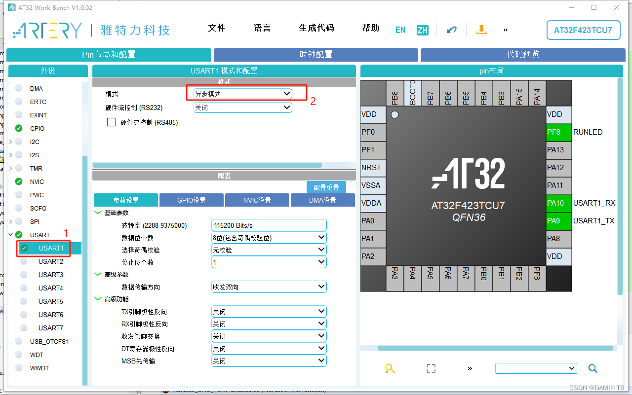Image resolution: width=632 pixels, height=395 pixels.
Task: Click the 配置重置 button
Action: 326,187
